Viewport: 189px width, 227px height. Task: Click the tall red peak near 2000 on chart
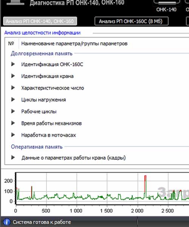click(x=145, y=184)
